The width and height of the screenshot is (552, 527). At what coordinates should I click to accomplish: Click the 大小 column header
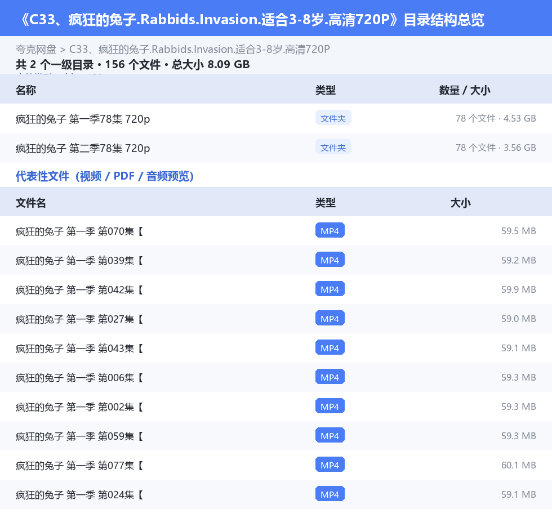pyautogui.click(x=461, y=203)
